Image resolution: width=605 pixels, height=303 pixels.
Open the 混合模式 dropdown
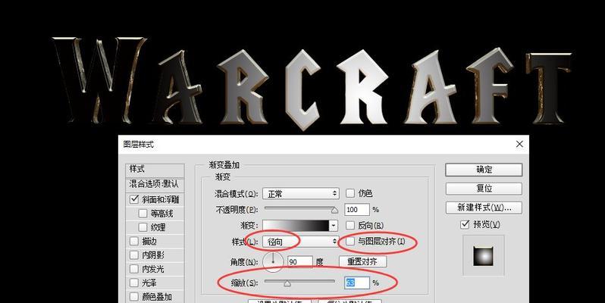300,193
